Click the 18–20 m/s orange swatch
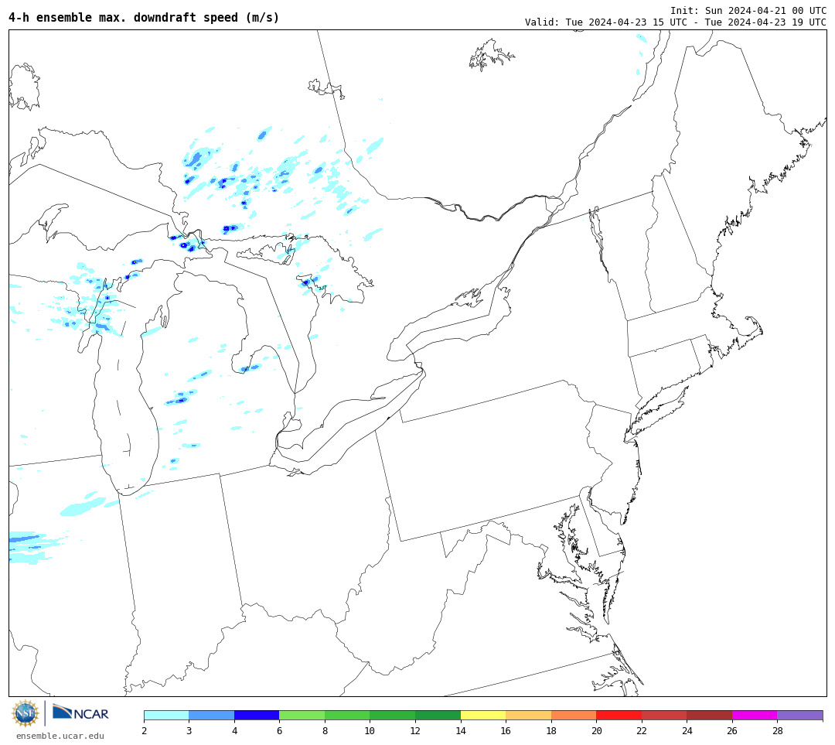The width and height of the screenshot is (835, 745). tap(574, 715)
